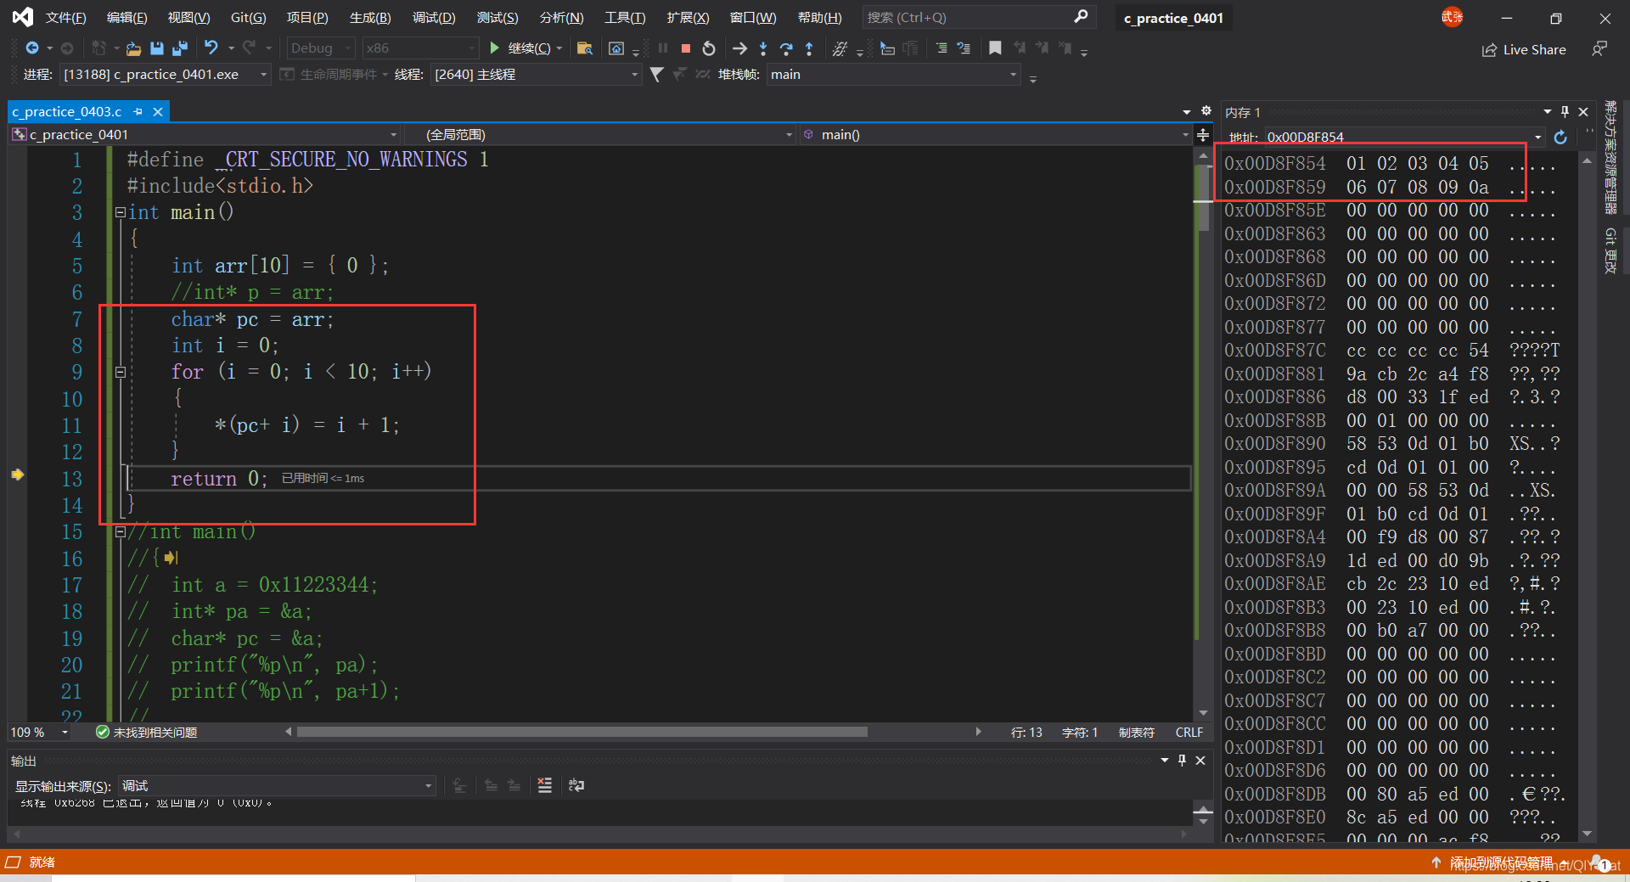Open the Git menu

pyautogui.click(x=248, y=17)
